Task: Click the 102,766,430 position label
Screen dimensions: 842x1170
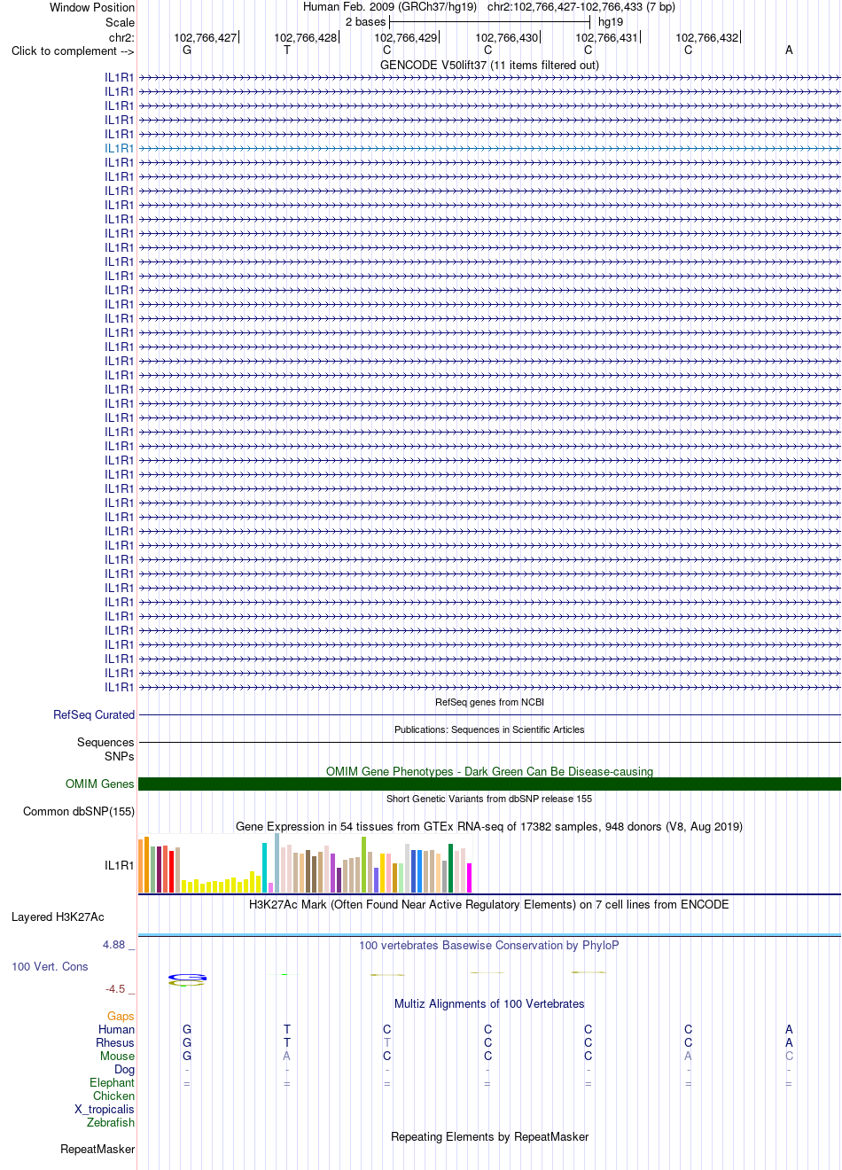Action: 507,37
